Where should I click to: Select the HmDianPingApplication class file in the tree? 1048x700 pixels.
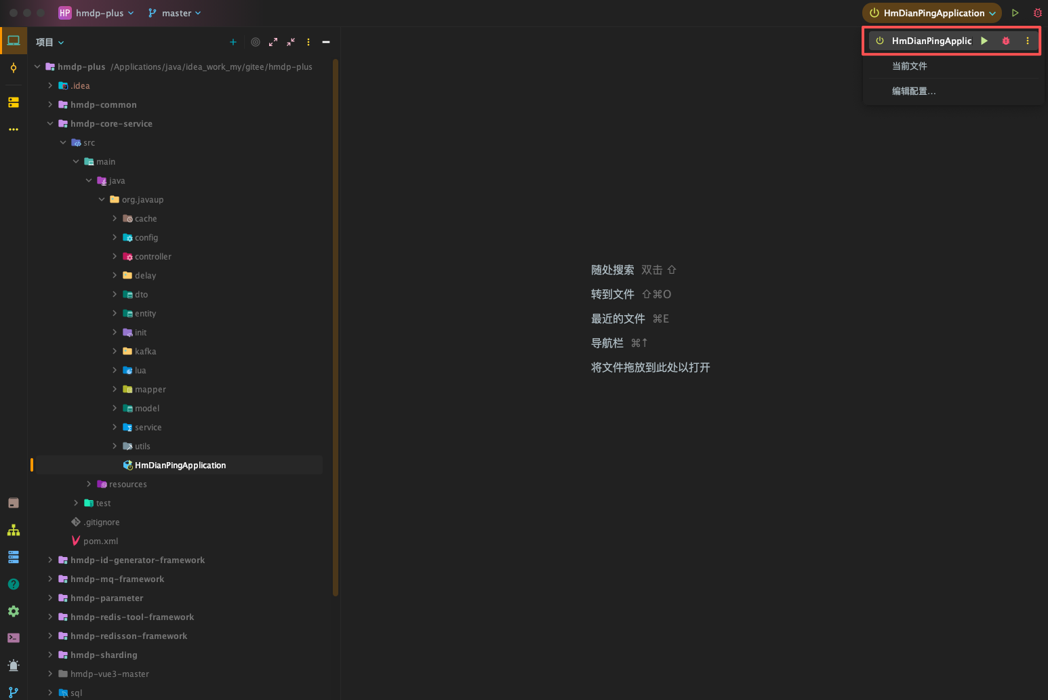(x=180, y=466)
